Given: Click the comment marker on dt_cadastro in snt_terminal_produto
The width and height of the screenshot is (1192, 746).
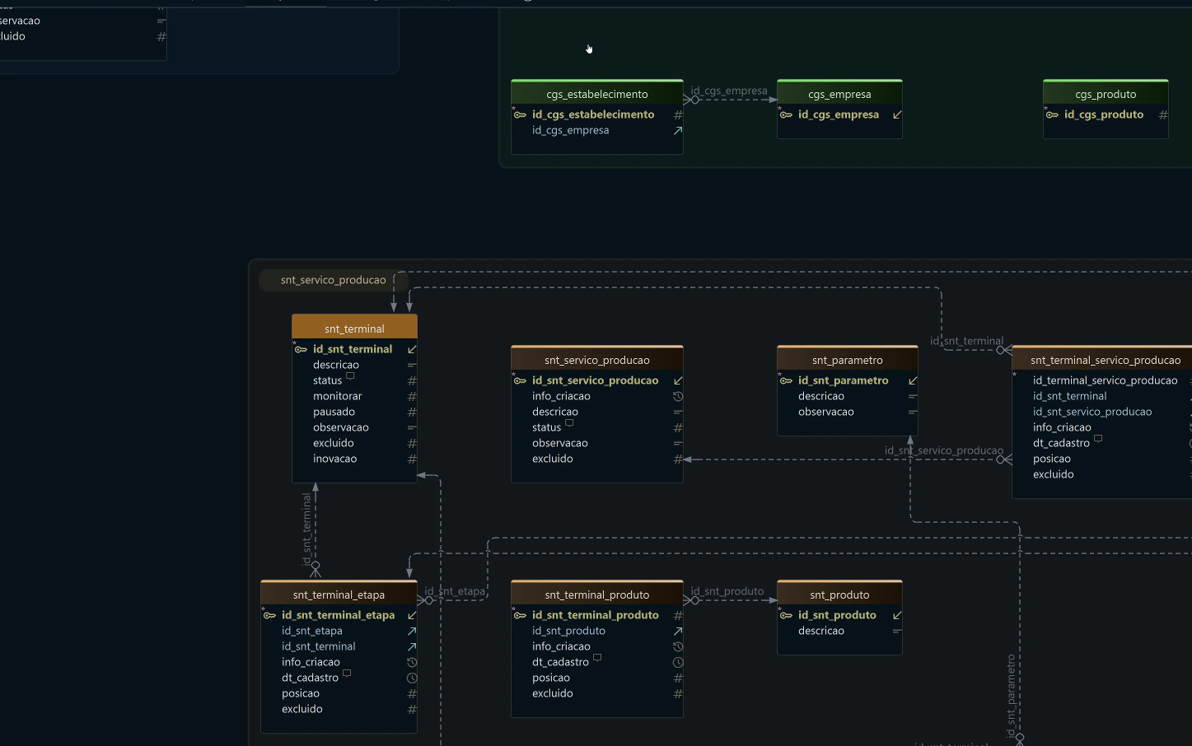Looking at the screenshot, I should tap(597, 657).
